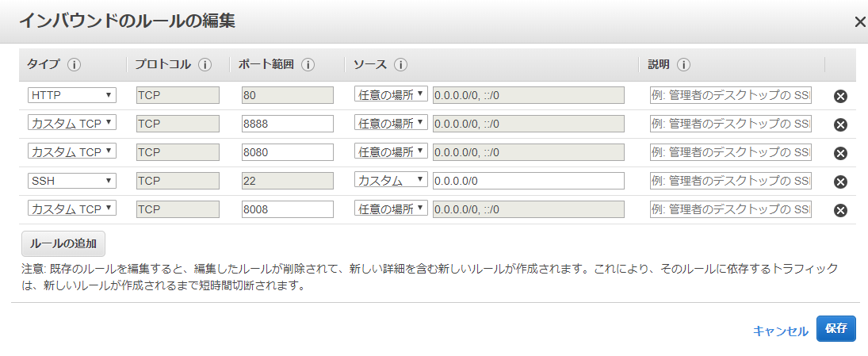The height and width of the screenshot is (356, 868).
Task: Open the SSH type dropdown
Action: pyautogui.click(x=72, y=181)
